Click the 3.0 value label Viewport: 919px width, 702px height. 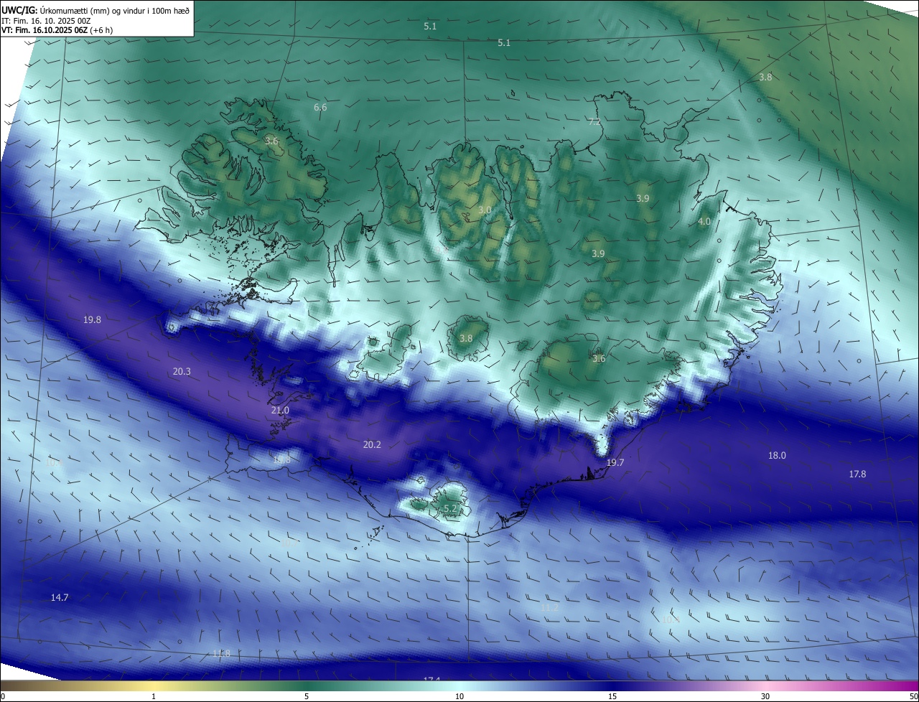485,210
